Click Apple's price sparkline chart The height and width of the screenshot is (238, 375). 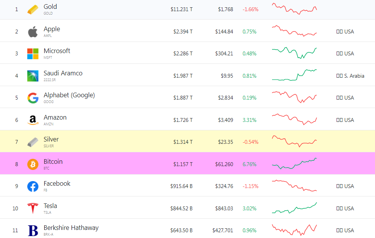pyautogui.click(x=294, y=31)
